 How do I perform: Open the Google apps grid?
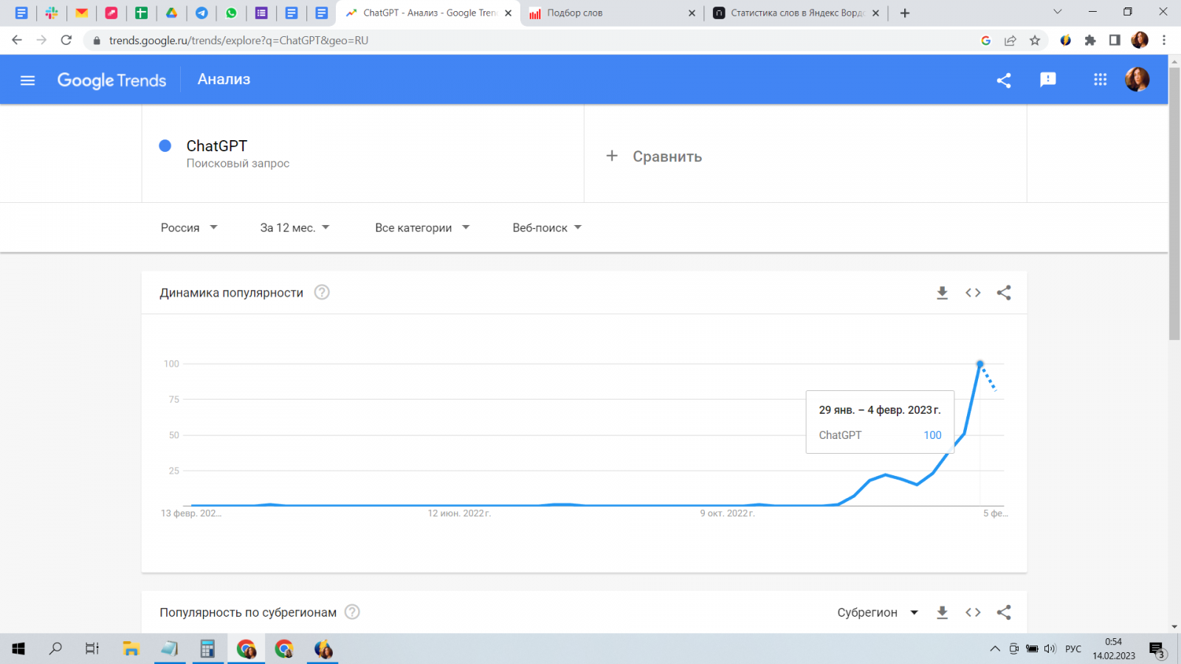tap(1100, 80)
